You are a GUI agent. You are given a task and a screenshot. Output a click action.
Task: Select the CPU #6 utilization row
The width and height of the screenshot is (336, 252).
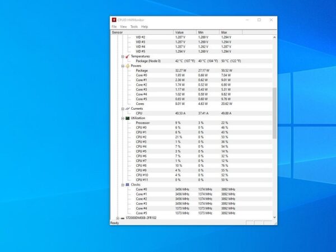coord(192,156)
